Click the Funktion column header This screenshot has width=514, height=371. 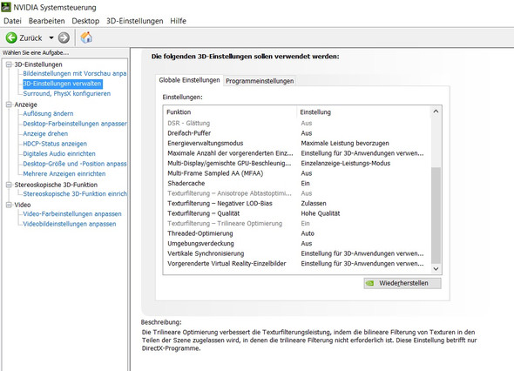(231, 112)
